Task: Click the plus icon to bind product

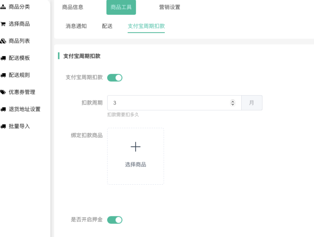Action: click(x=135, y=147)
